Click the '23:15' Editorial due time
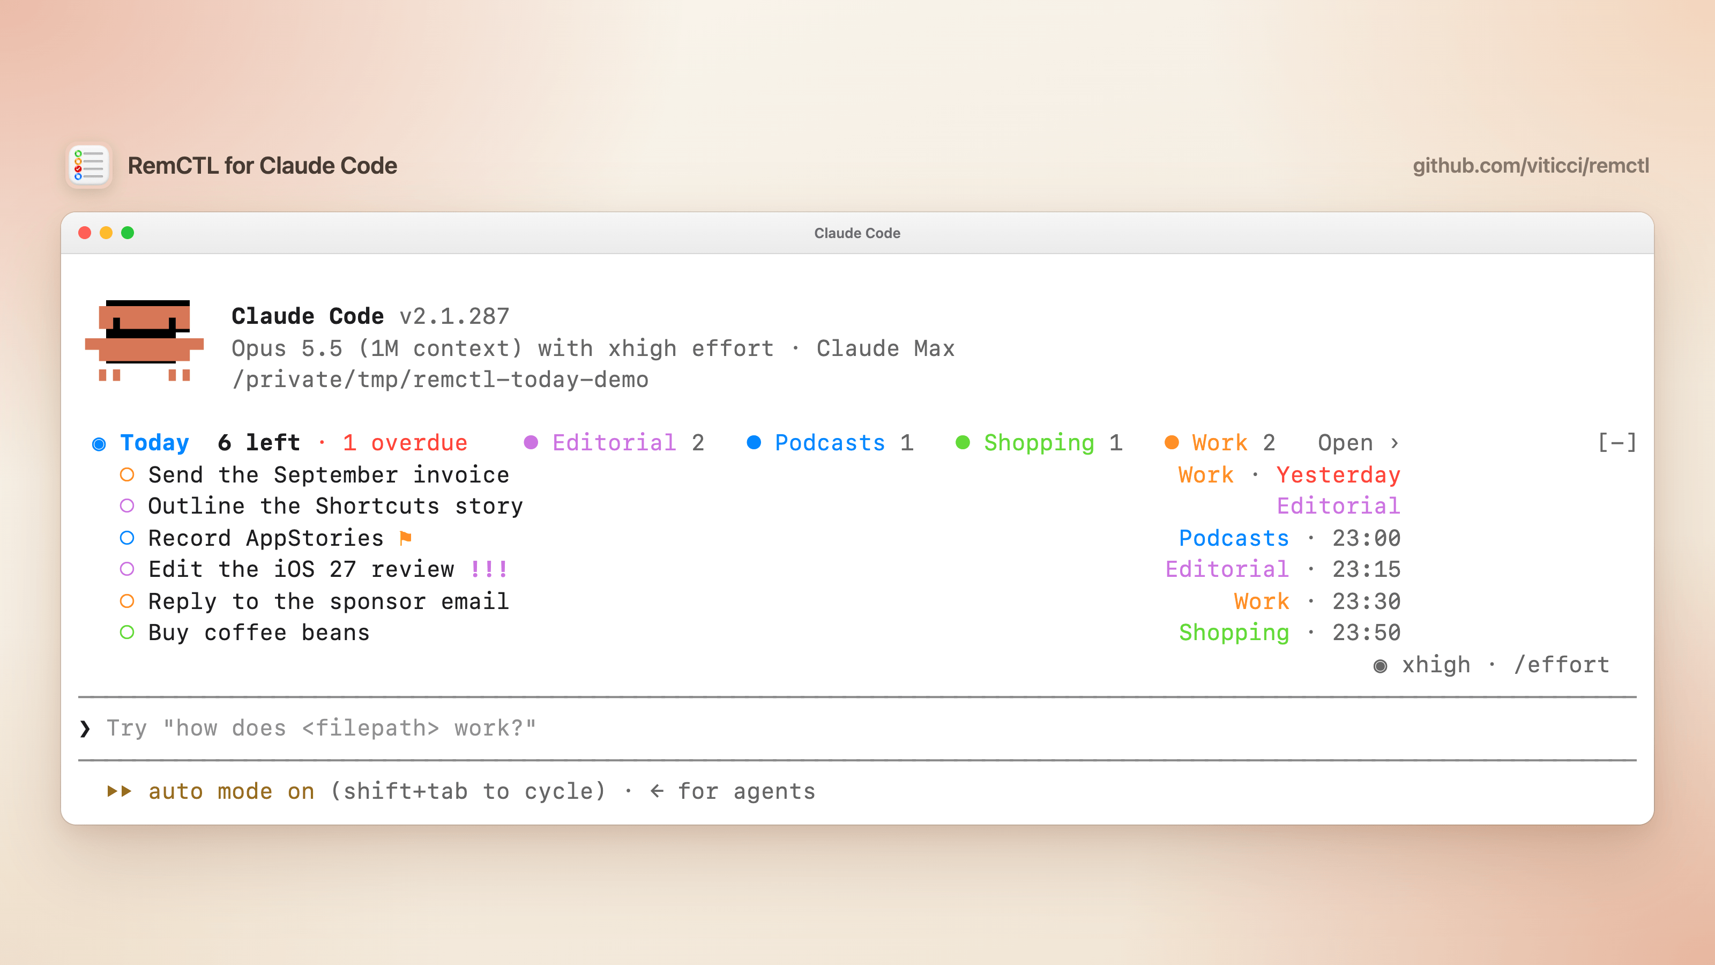The height and width of the screenshot is (965, 1715). tap(1366, 569)
